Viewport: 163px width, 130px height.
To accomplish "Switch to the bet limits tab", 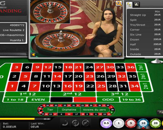I will [129, 5].
